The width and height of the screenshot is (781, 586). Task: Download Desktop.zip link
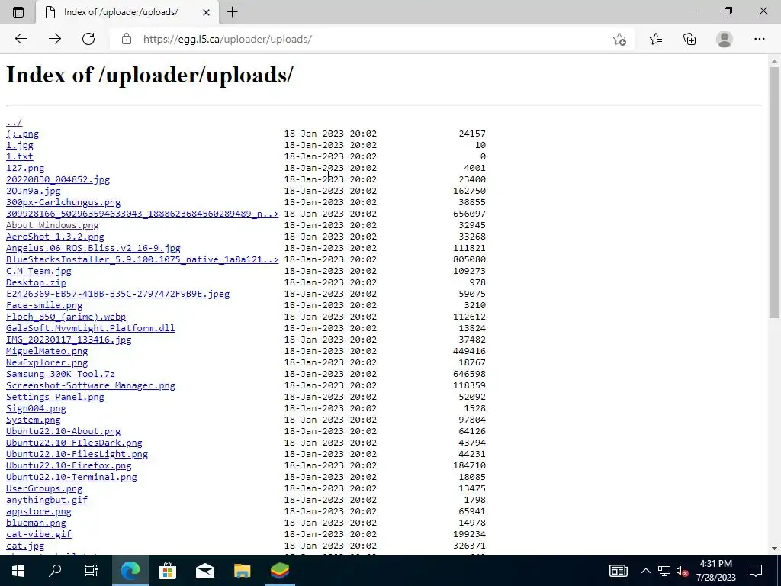click(x=36, y=282)
